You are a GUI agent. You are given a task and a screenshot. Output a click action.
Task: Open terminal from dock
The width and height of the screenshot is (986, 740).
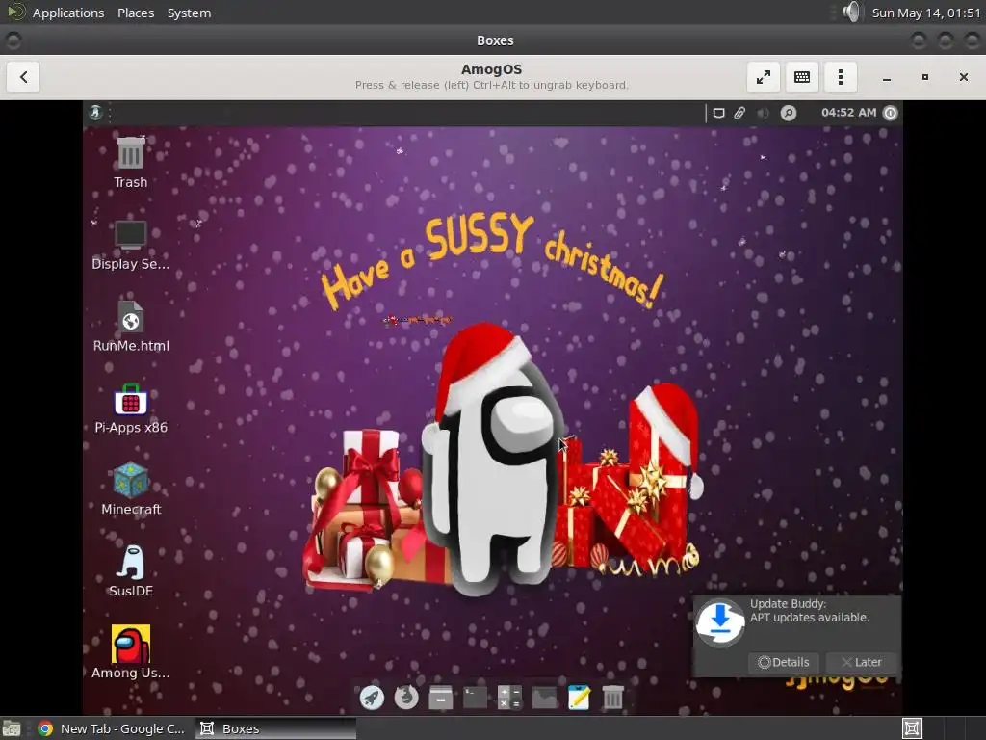pyautogui.click(x=475, y=698)
